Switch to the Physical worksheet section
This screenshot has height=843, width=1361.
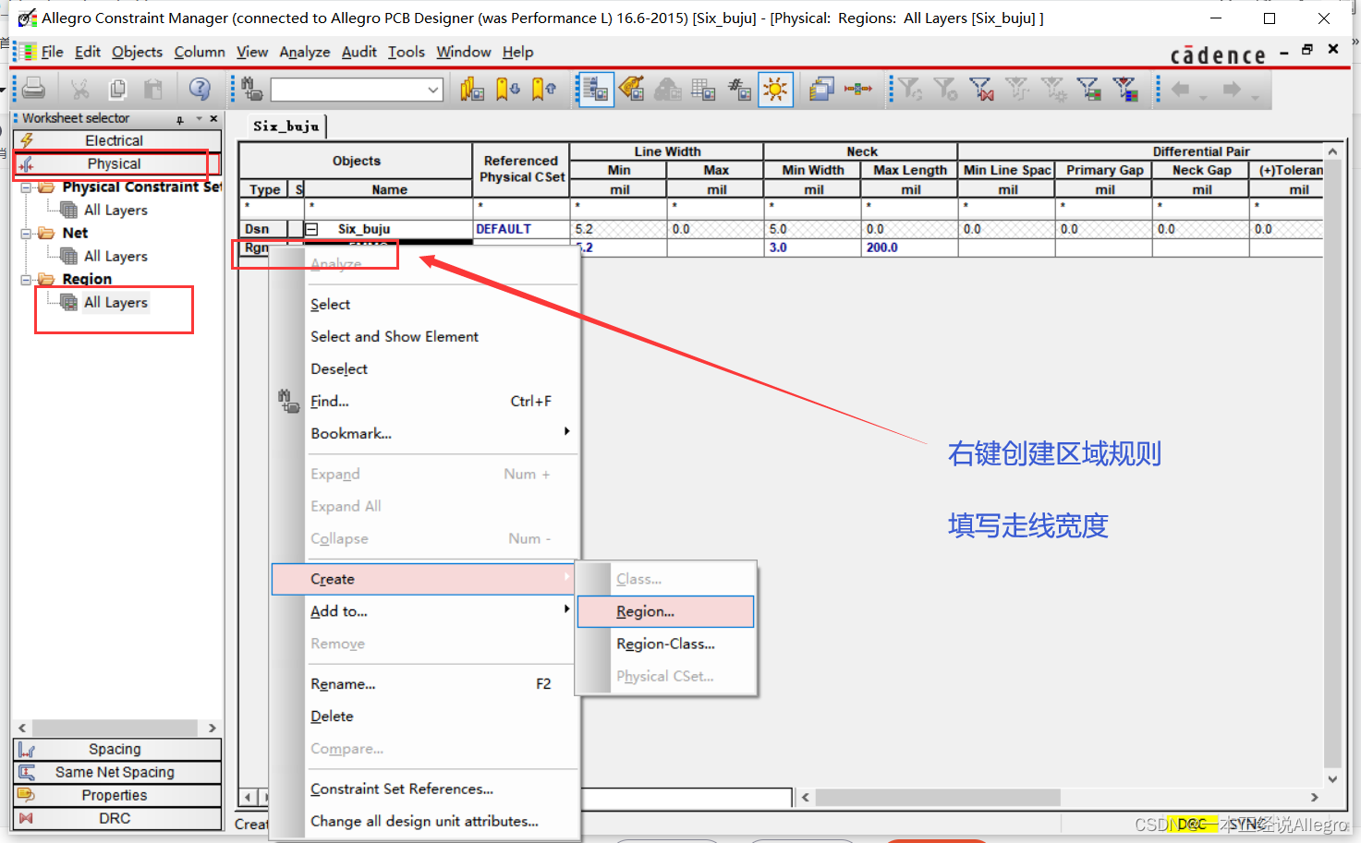(x=117, y=163)
